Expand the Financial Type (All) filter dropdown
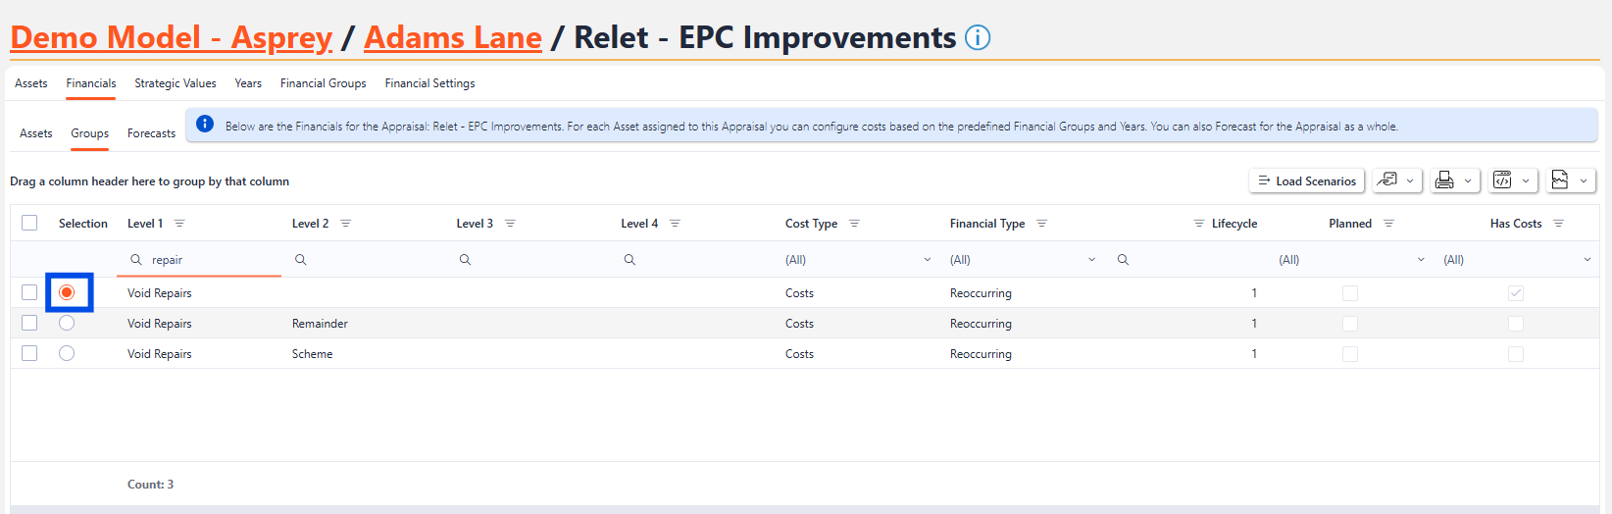The width and height of the screenshot is (1612, 514). pos(1091,260)
